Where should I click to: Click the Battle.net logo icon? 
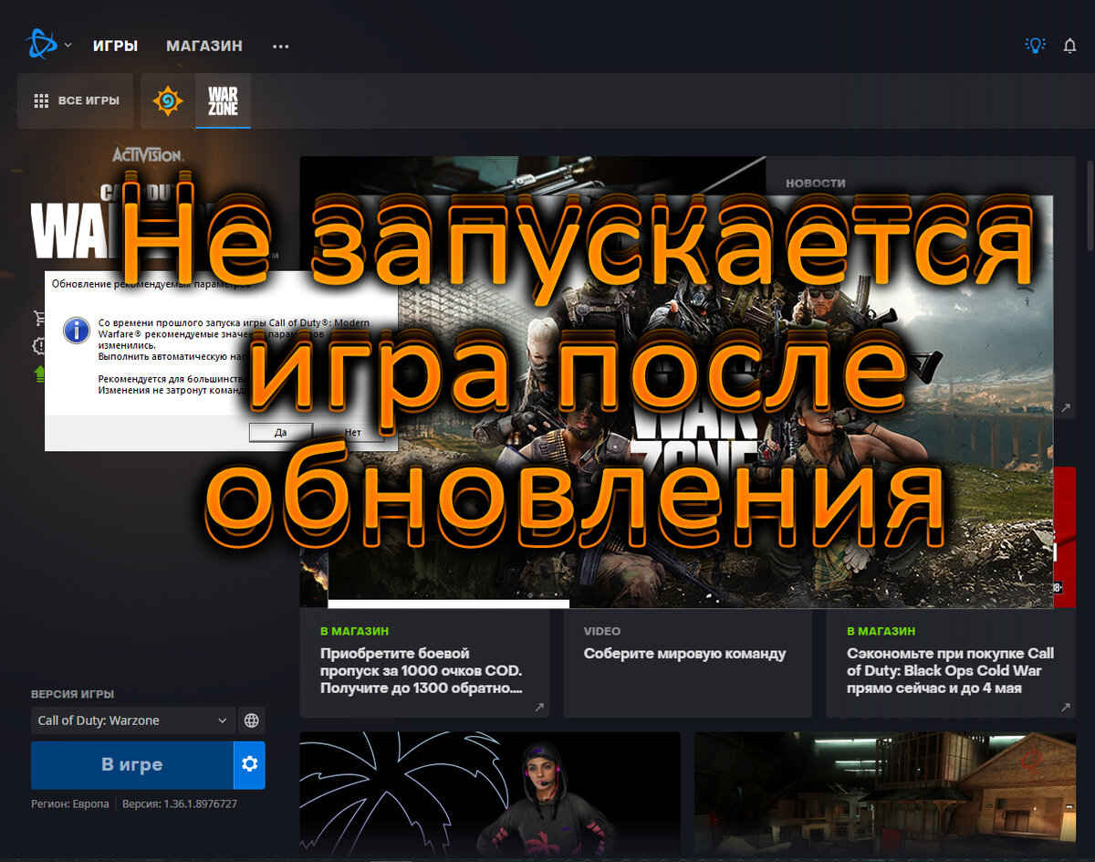pos(40,44)
